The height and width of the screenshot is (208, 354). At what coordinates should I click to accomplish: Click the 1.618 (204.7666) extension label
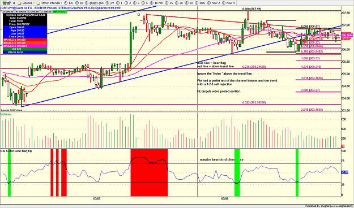pyautogui.click(x=312, y=78)
